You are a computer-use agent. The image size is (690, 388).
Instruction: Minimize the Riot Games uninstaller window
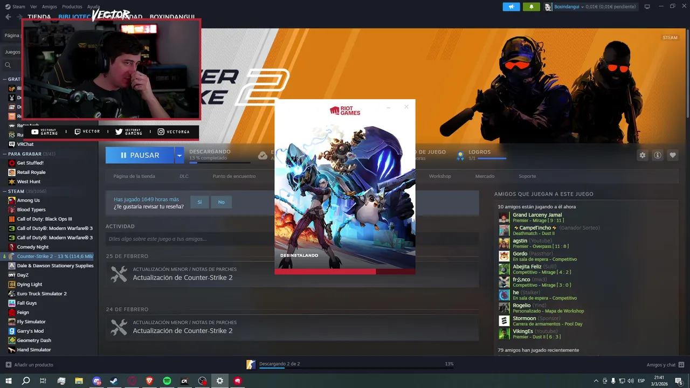(388, 107)
